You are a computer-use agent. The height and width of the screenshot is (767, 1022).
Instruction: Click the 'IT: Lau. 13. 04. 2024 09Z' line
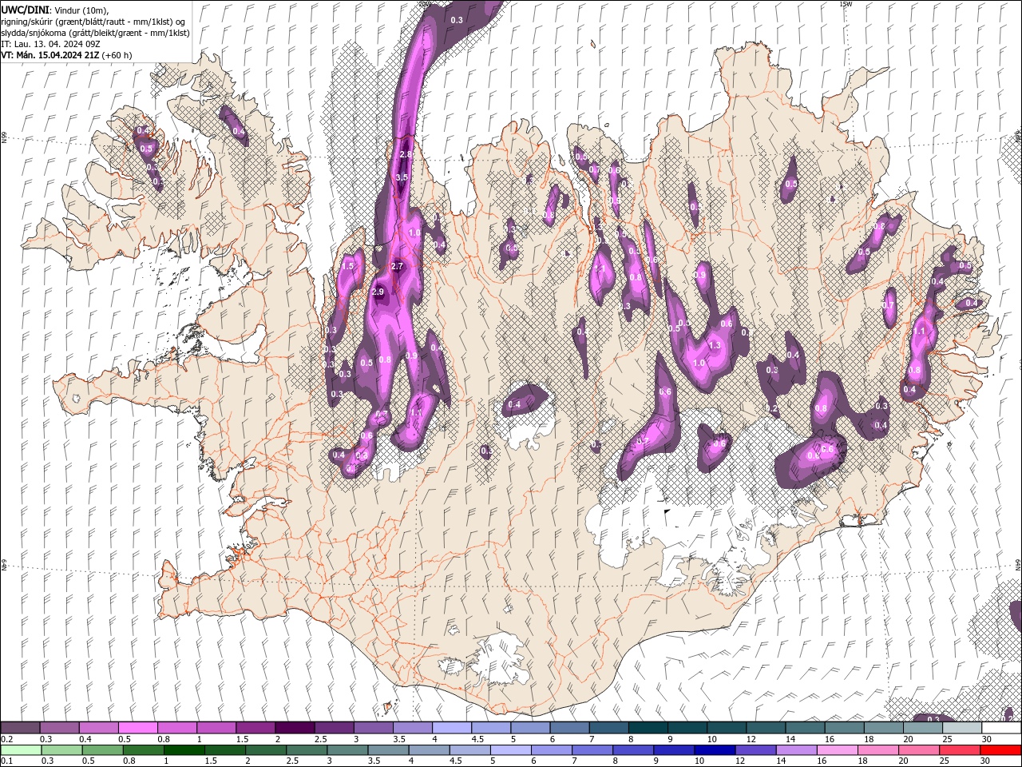[x=50, y=44]
